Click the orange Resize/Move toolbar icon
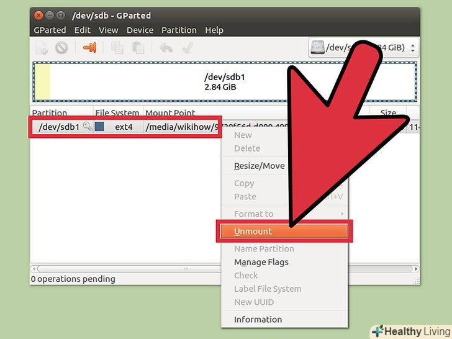This screenshot has width=452, height=339. (x=89, y=48)
